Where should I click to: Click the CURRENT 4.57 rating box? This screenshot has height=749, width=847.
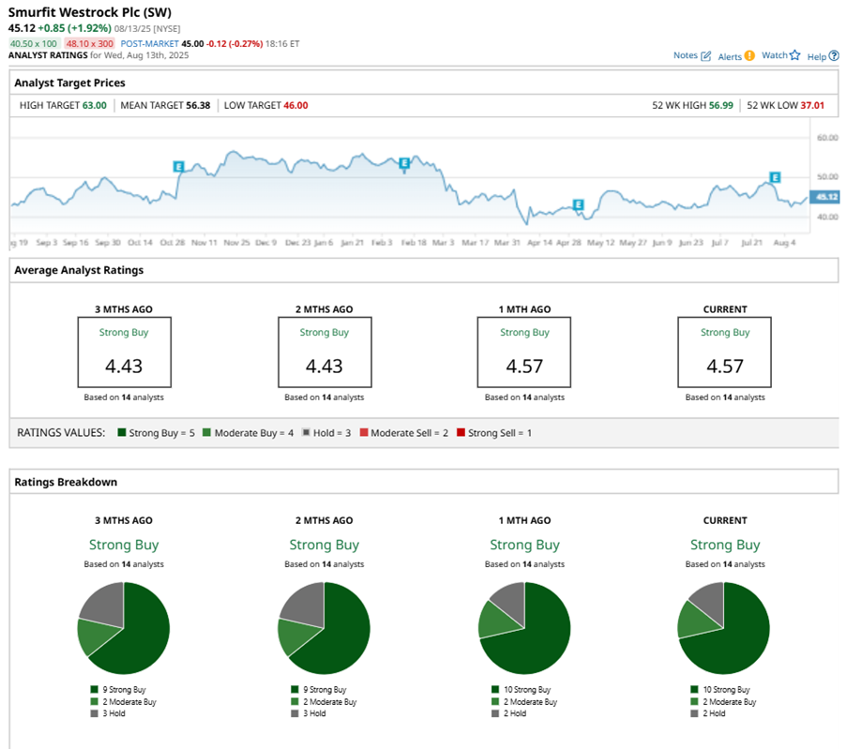724,352
